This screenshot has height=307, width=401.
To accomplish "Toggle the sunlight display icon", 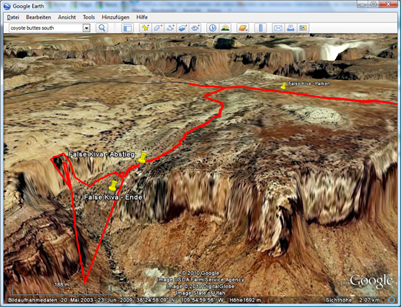I will click(225, 28).
